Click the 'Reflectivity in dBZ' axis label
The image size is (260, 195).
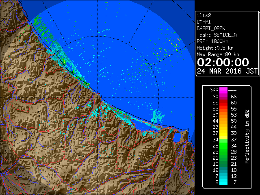point(247,136)
